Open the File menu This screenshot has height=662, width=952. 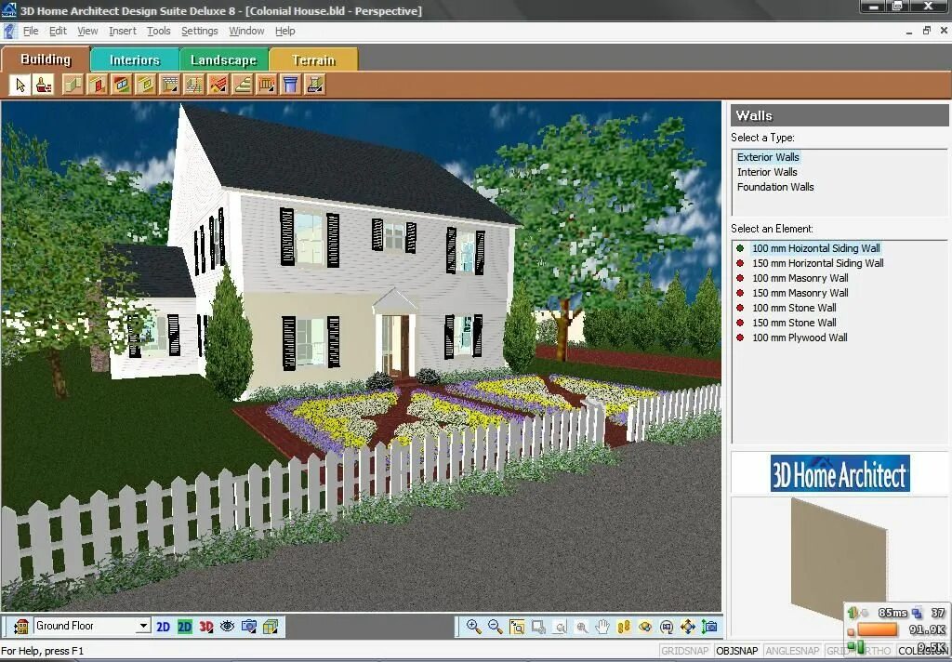(31, 31)
